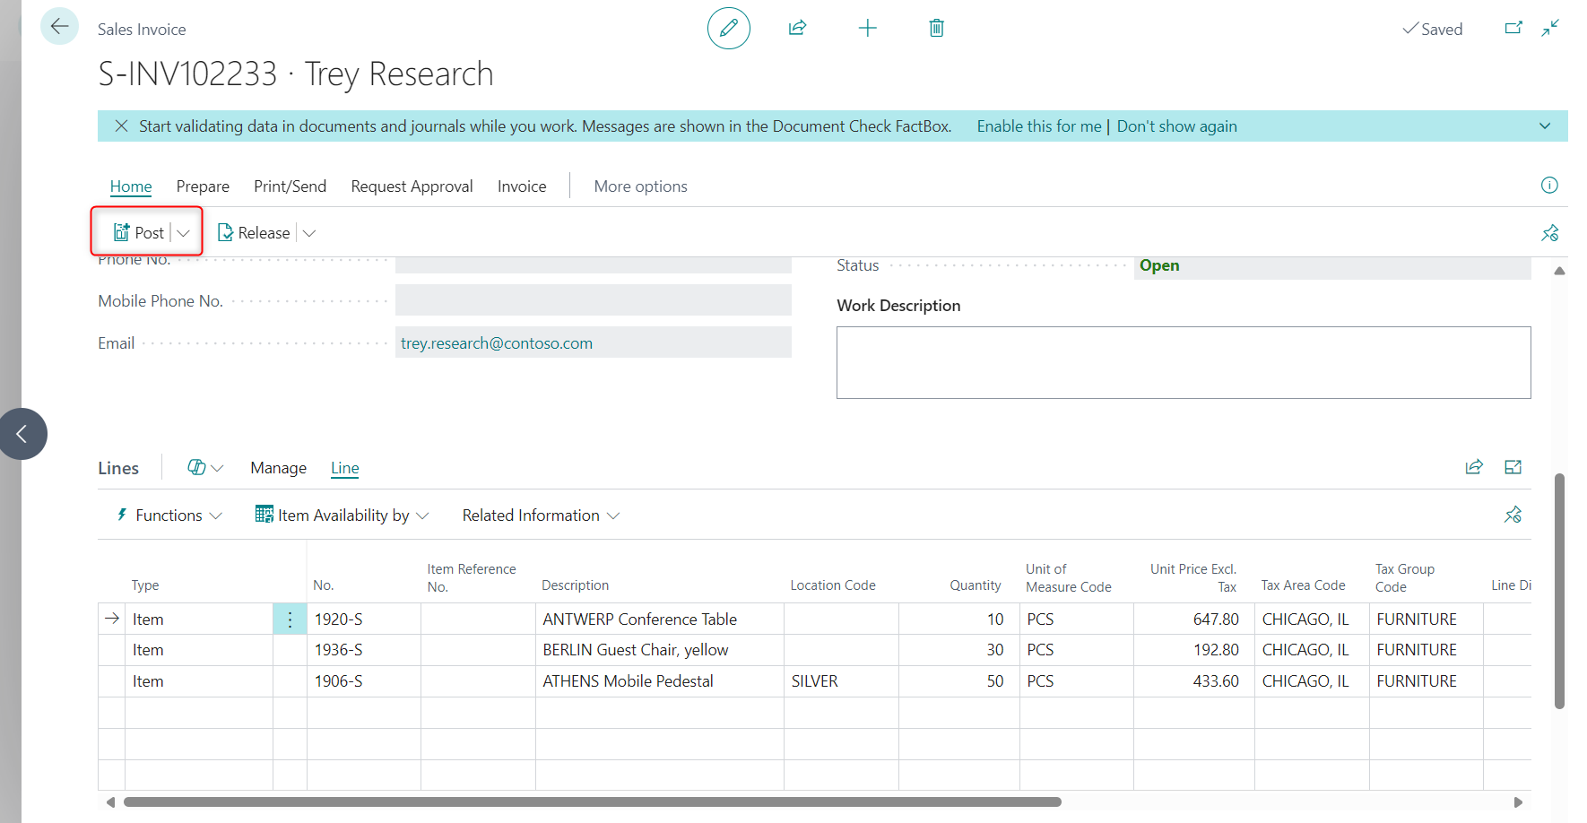
Task: Click the pencil edit icon
Action: tap(728, 28)
